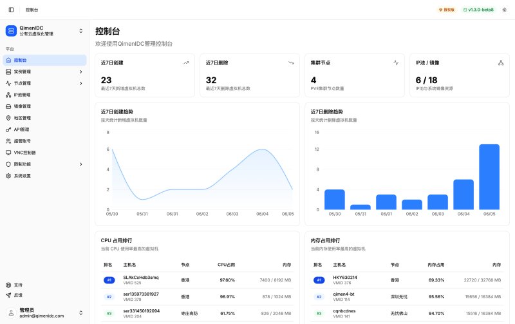Click the QimenIDC logo icon
Screen dimensions: 515x324
tap(11, 31)
